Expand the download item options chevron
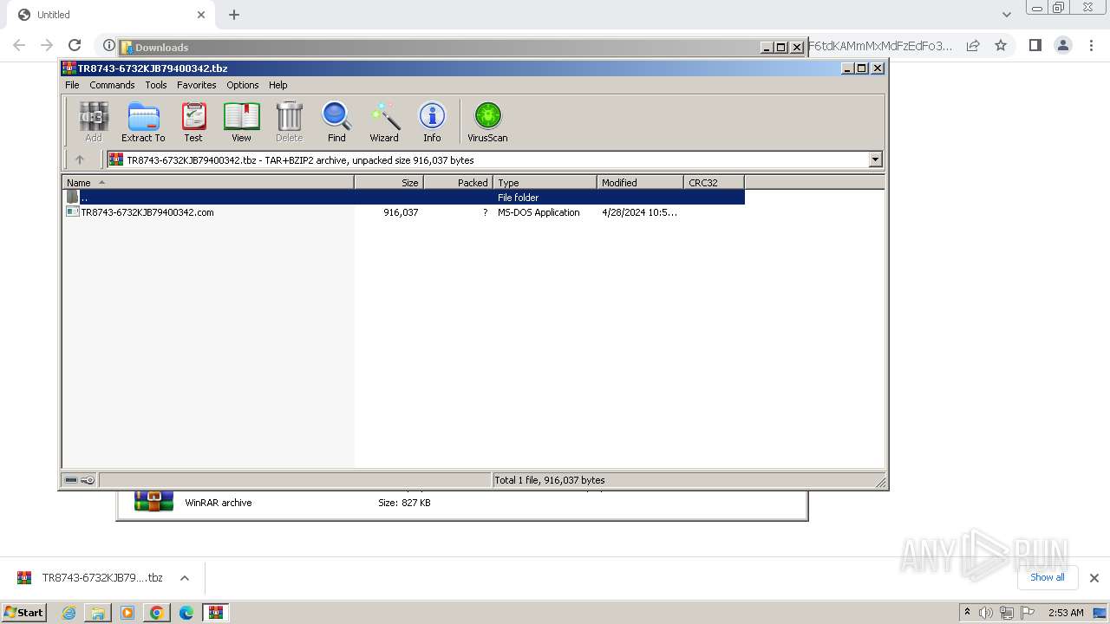 coord(185,578)
